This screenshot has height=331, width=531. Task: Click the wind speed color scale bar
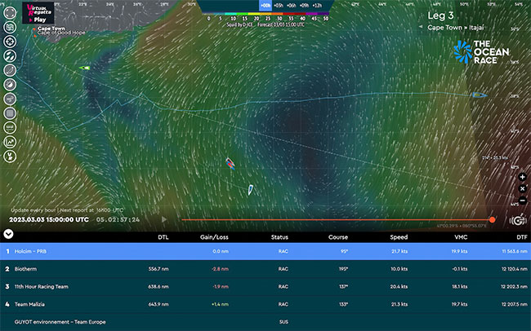pos(265,14)
